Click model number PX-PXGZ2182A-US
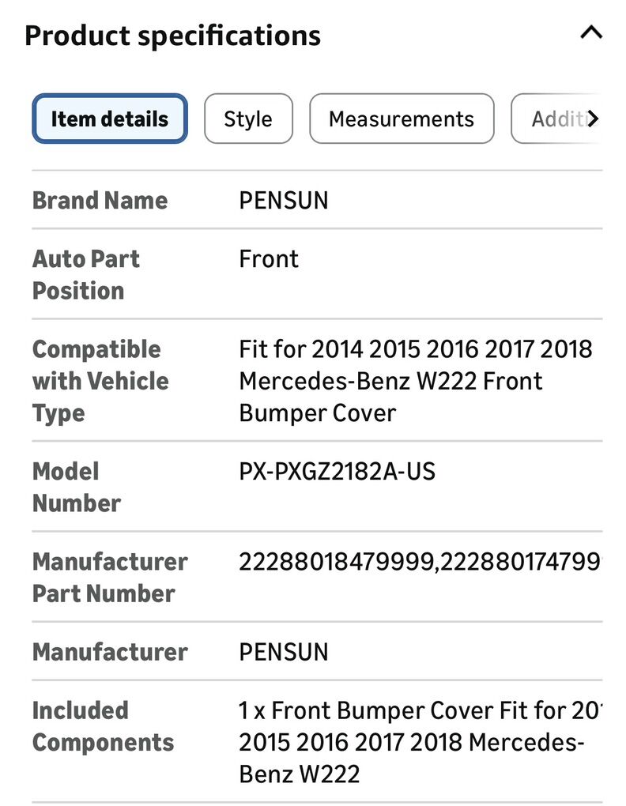The width and height of the screenshot is (626, 806). tap(338, 472)
